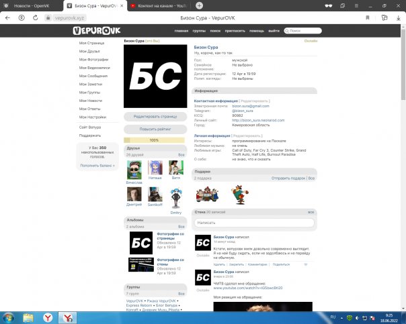Open network icon in system tray
The height and width of the screenshot is (324, 406).
tap(364, 318)
